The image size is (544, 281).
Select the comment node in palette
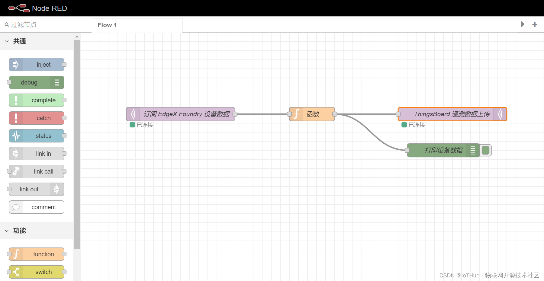coord(37,207)
